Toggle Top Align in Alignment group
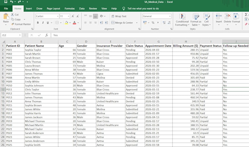The width and height of the screenshot is (249, 147). (85, 16)
